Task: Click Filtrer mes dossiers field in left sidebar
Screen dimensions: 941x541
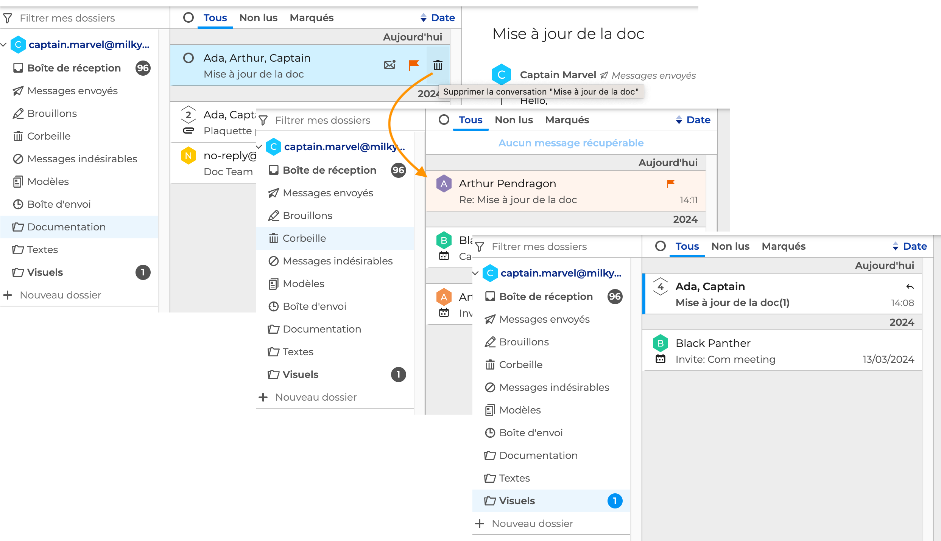Action: (x=67, y=18)
